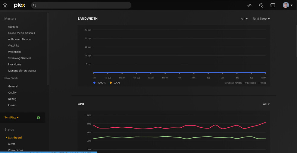Open Settings wrench icon

(x=261, y=5)
